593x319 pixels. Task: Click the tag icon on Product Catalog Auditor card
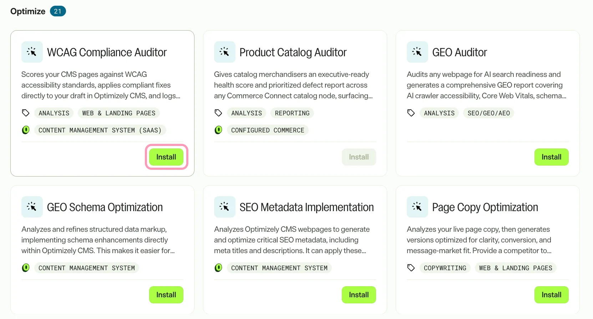(218, 113)
